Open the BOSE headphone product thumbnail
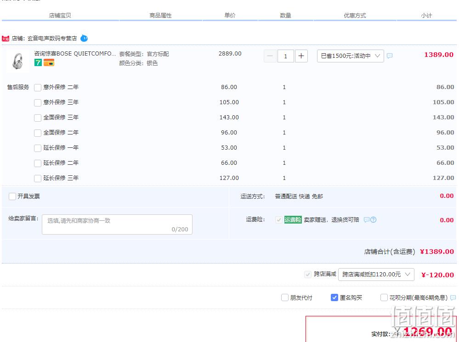 click(17, 61)
